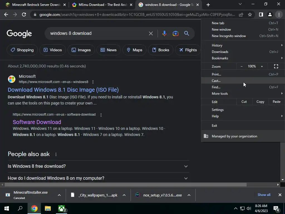Expand the History submenu
This screenshot has height=214, width=285.
tap(243, 45)
